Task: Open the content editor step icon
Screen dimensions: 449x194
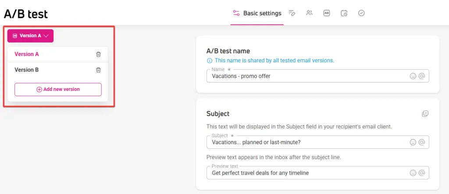Action: point(292,13)
